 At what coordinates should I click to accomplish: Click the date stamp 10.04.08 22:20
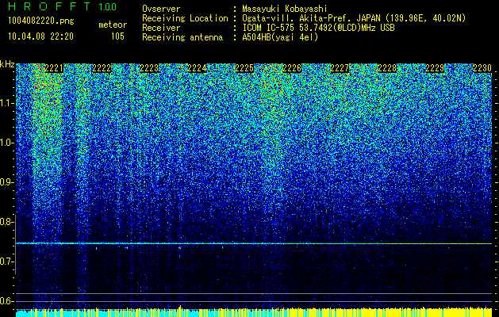tap(40, 36)
